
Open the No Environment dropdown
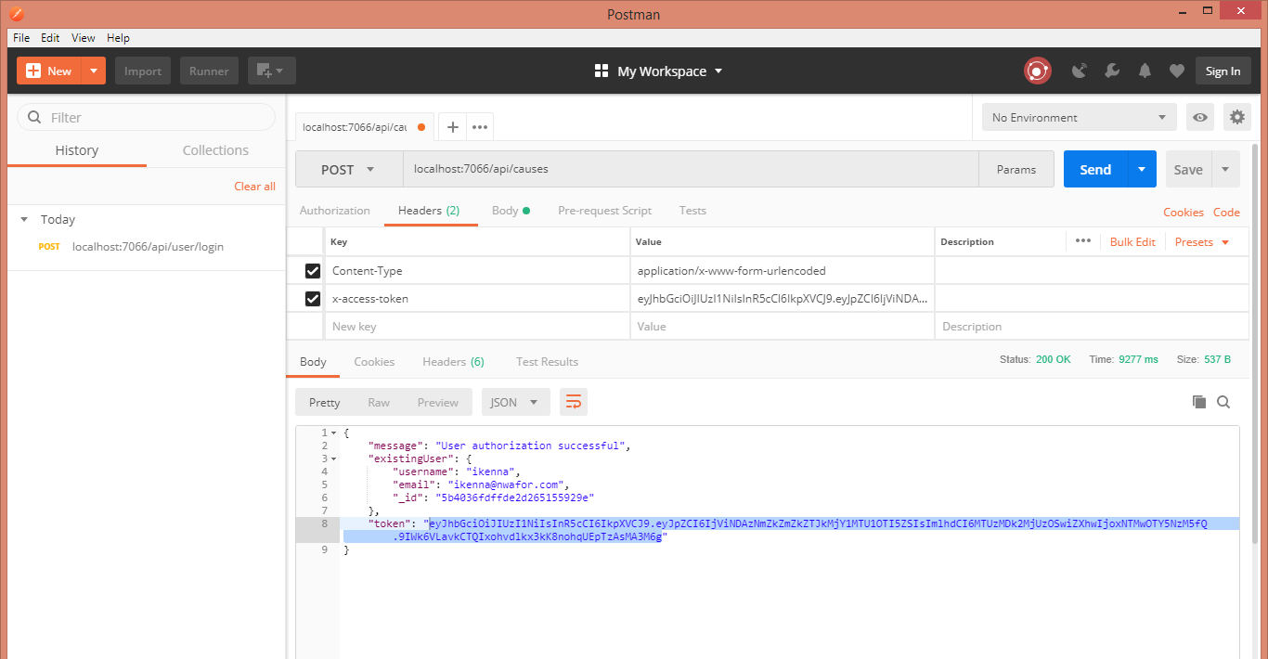click(1078, 117)
